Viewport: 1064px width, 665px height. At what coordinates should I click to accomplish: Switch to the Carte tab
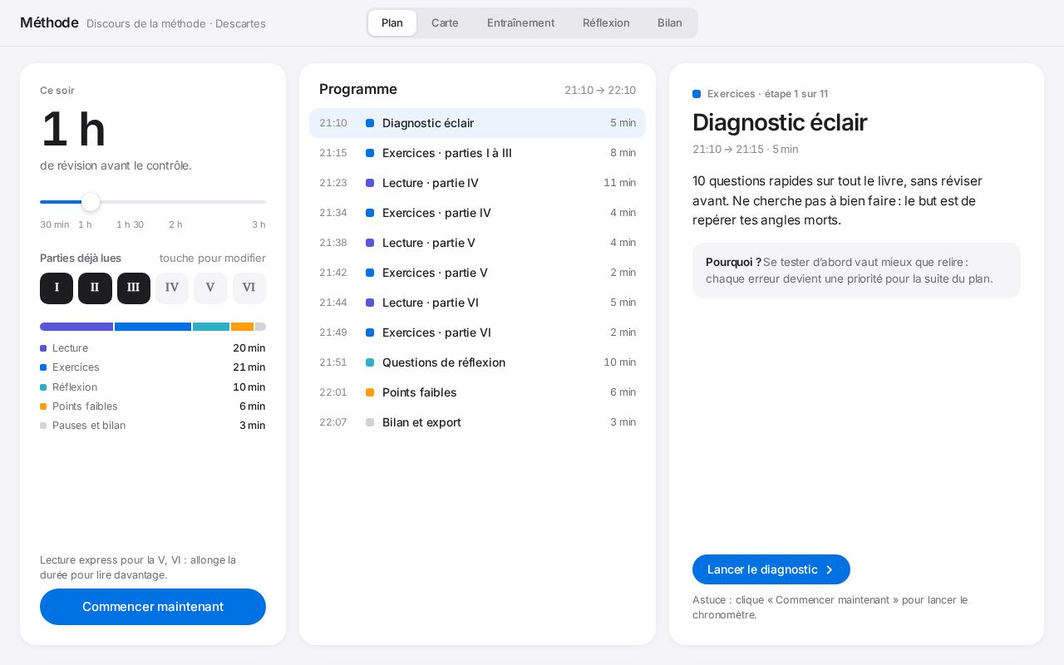(445, 23)
